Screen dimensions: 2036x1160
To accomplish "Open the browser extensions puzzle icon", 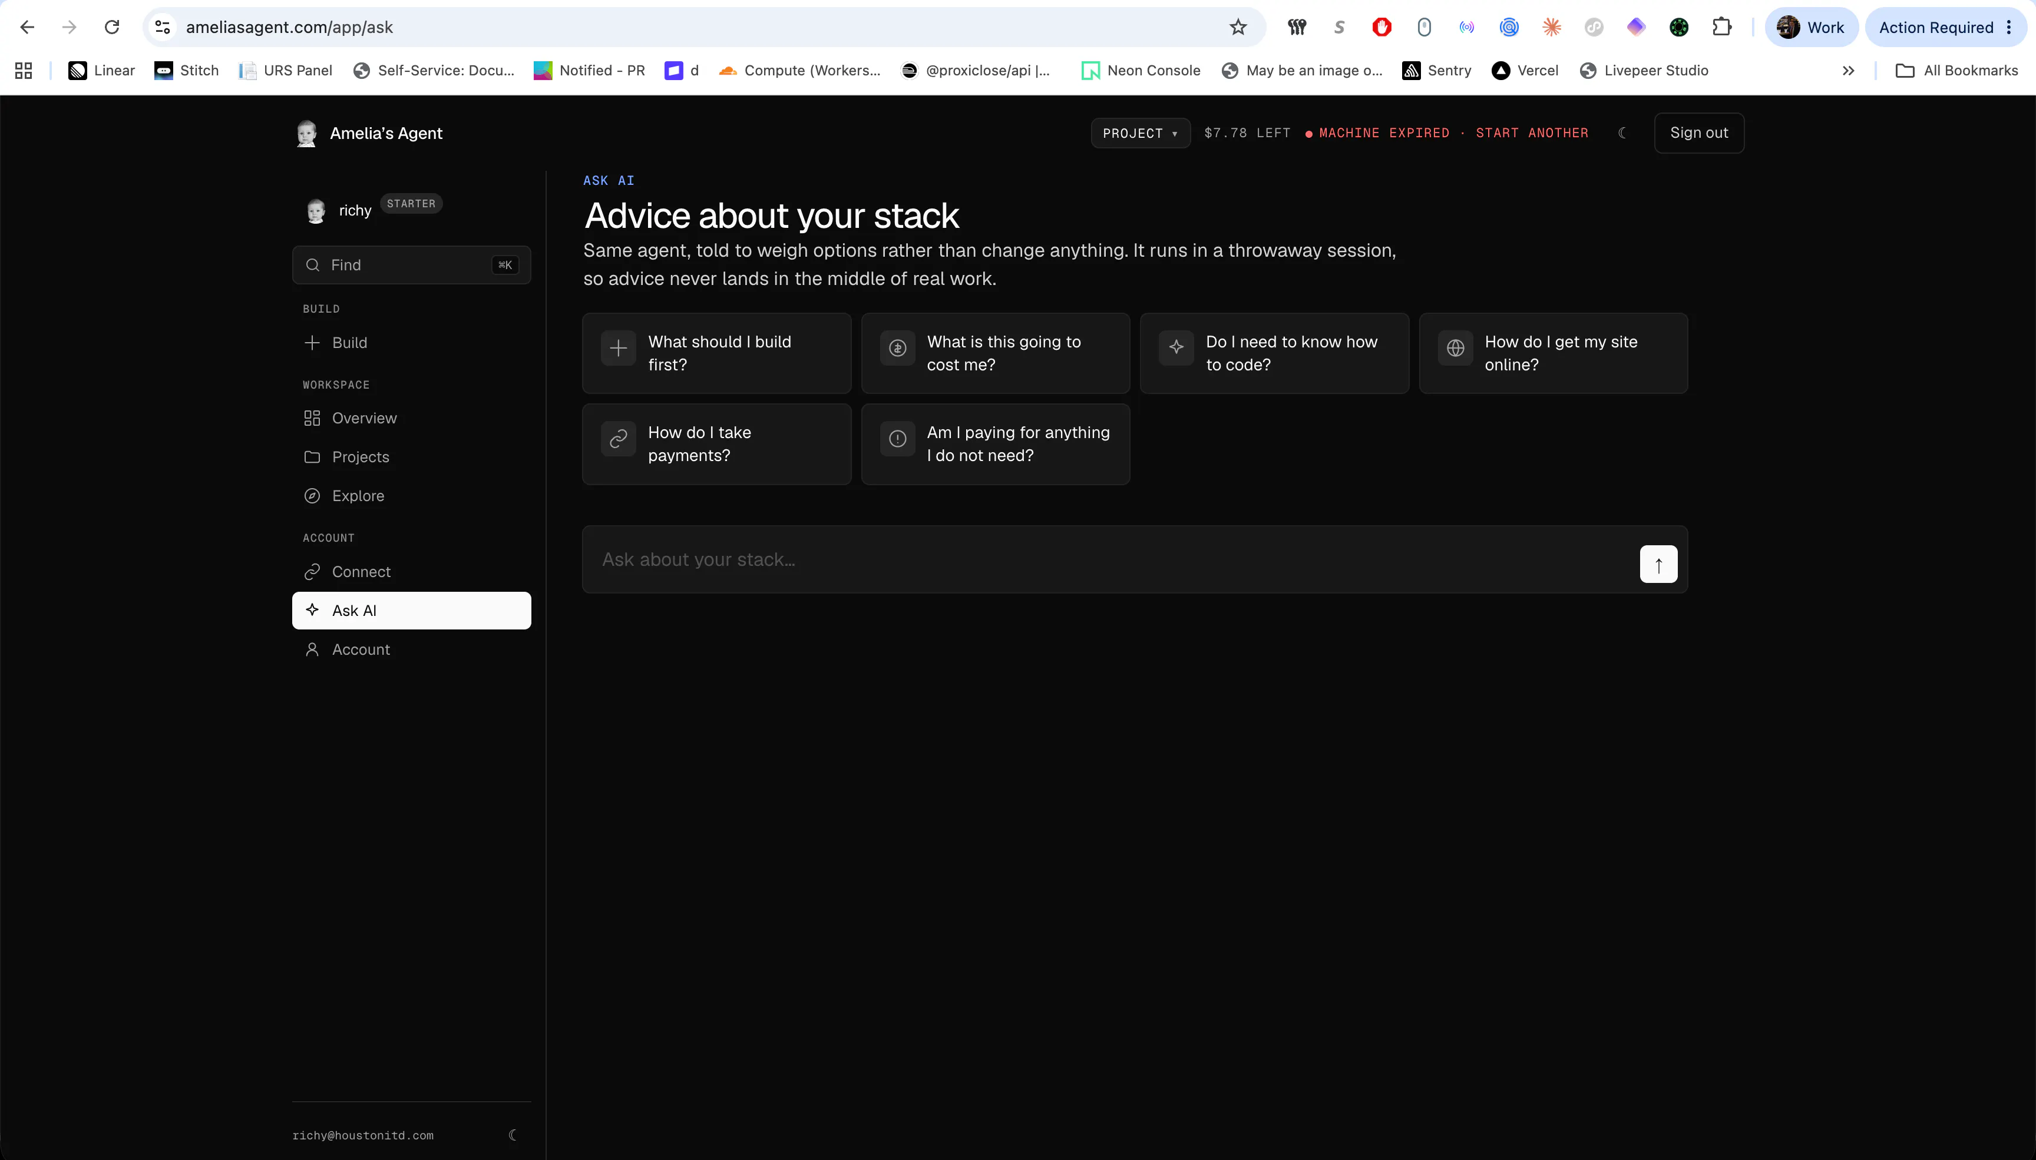I will (1721, 27).
